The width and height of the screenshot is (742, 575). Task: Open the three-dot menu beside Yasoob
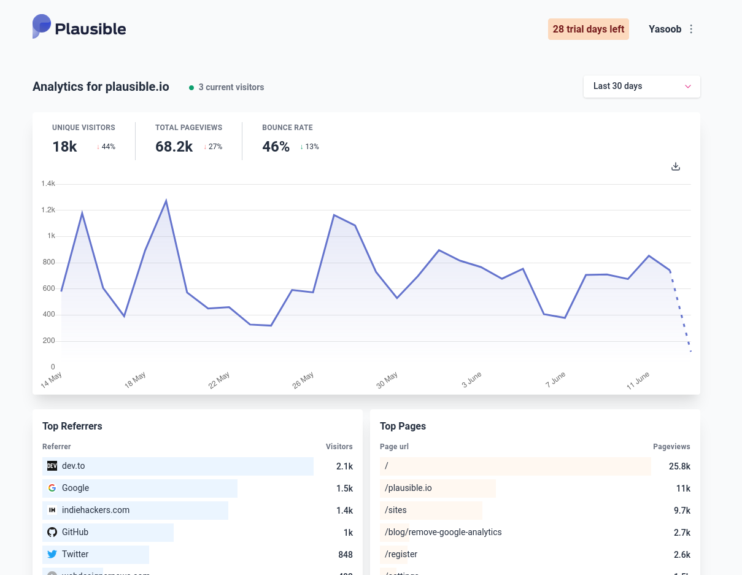coord(691,29)
